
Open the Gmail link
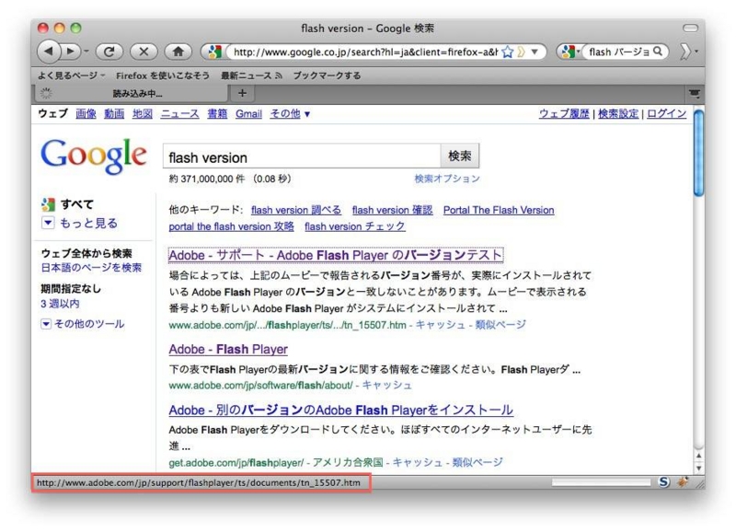[248, 113]
